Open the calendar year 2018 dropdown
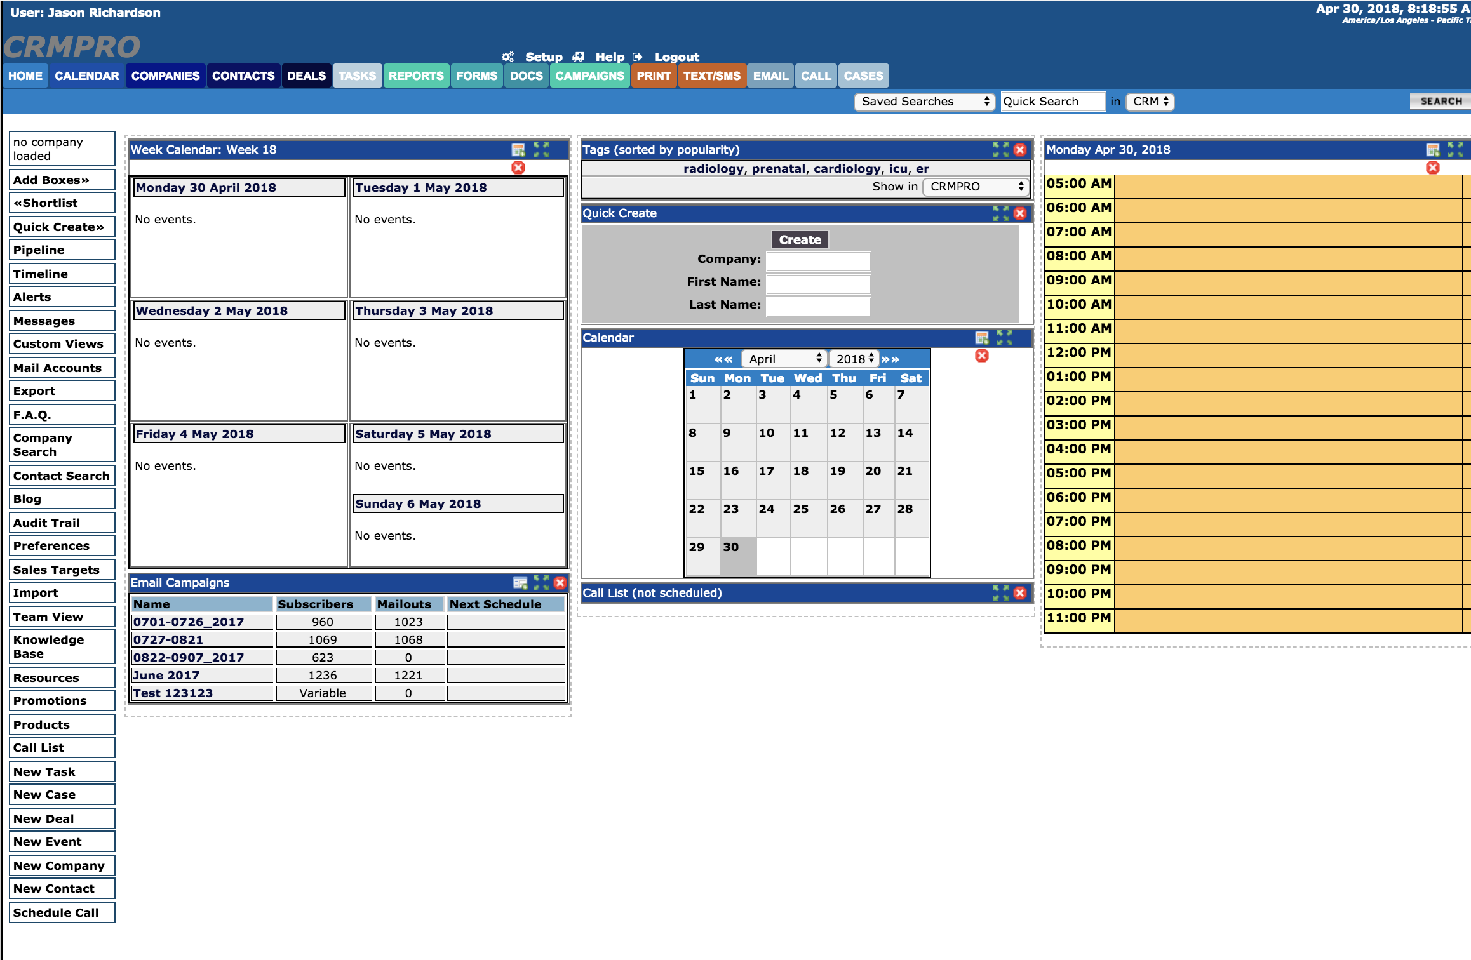 click(854, 359)
